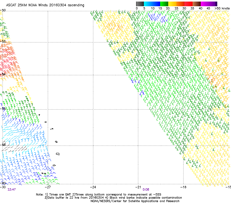Click the -21 longitude label
Viewport: 231px width, 203px height.
pos(138,187)
